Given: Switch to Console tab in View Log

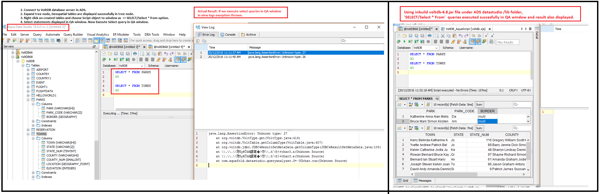Looking at the screenshot, I should coord(228,35).
